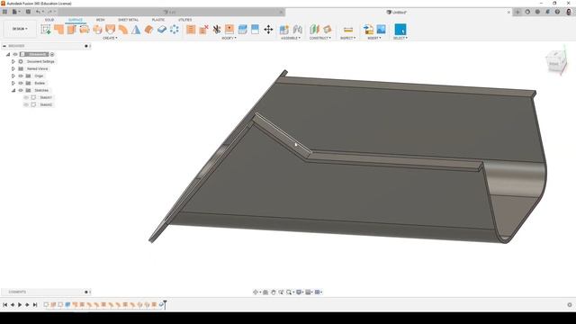Jump to timeline beginning
Viewport: 576px width, 324px height.
pyautogui.click(x=4, y=304)
